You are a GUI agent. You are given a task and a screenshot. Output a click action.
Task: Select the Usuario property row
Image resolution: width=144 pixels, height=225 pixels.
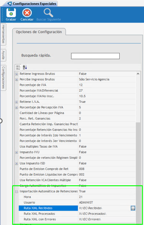click(77, 202)
